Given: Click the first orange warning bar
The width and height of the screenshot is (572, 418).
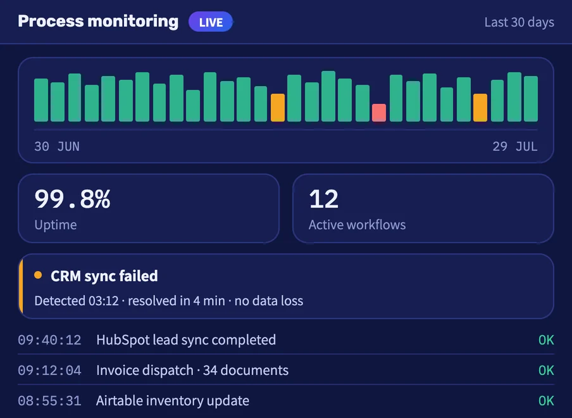Looking at the screenshot, I should pyautogui.click(x=278, y=108).
